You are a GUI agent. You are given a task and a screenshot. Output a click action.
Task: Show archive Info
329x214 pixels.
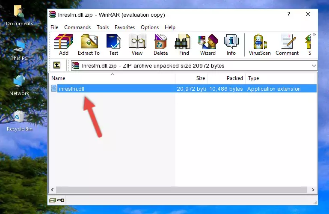[x=231, y=45]
